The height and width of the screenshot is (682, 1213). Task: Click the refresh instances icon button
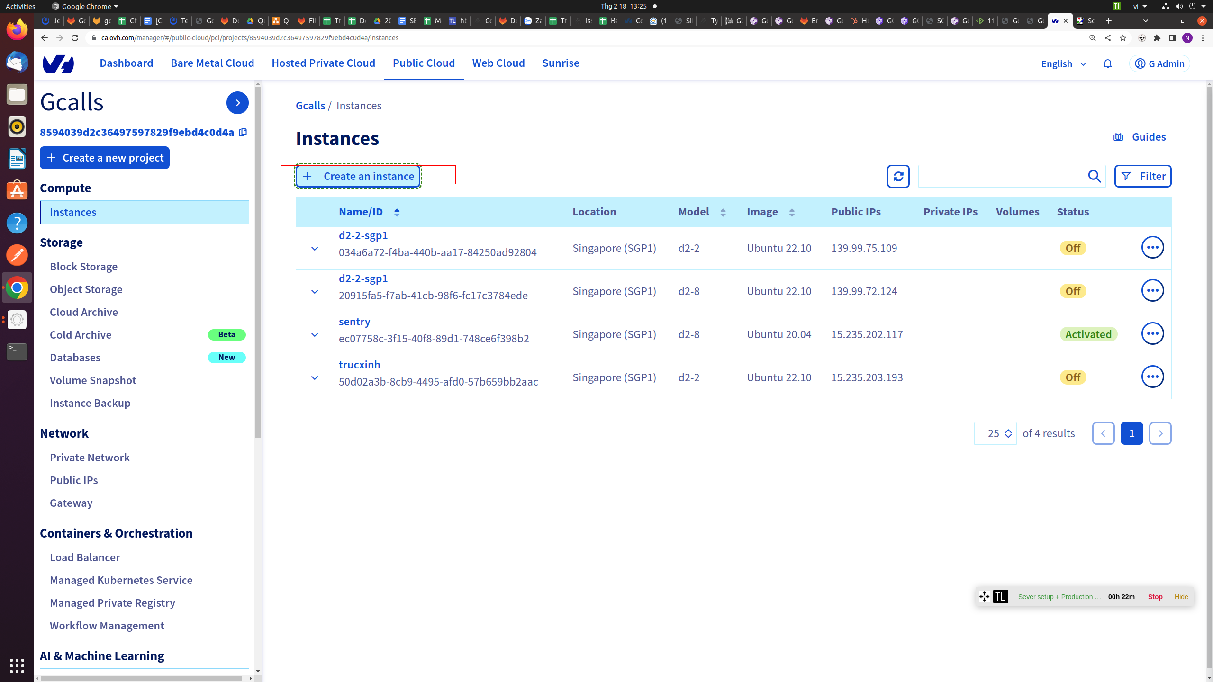(898, 176)
